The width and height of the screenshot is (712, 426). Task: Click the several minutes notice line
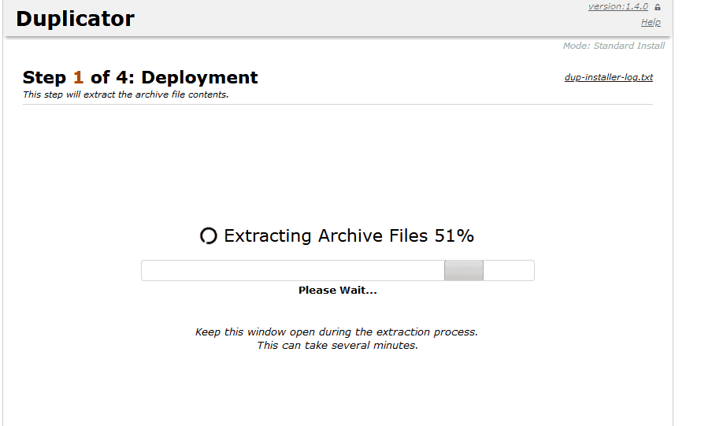point(337,346)
